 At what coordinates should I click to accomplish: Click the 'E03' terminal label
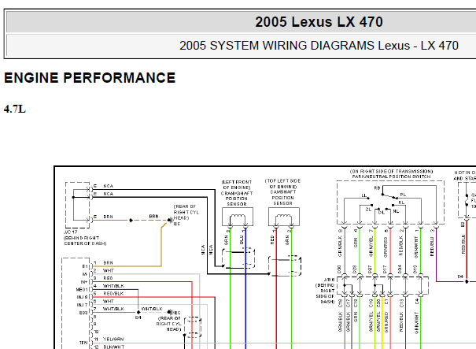point(83,313)
